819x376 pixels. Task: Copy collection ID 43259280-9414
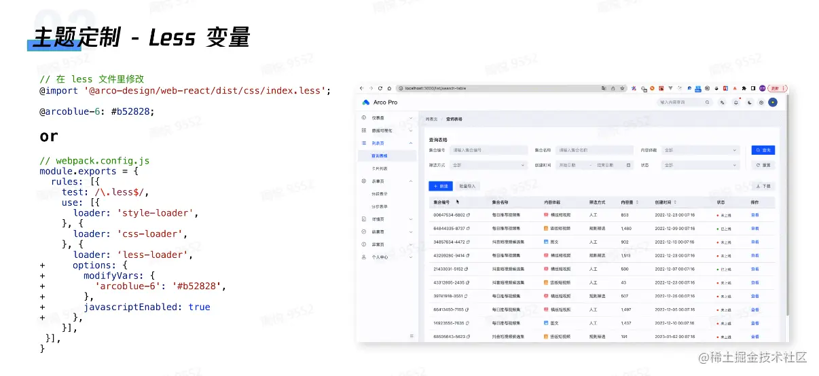click(x=467, y=255)
